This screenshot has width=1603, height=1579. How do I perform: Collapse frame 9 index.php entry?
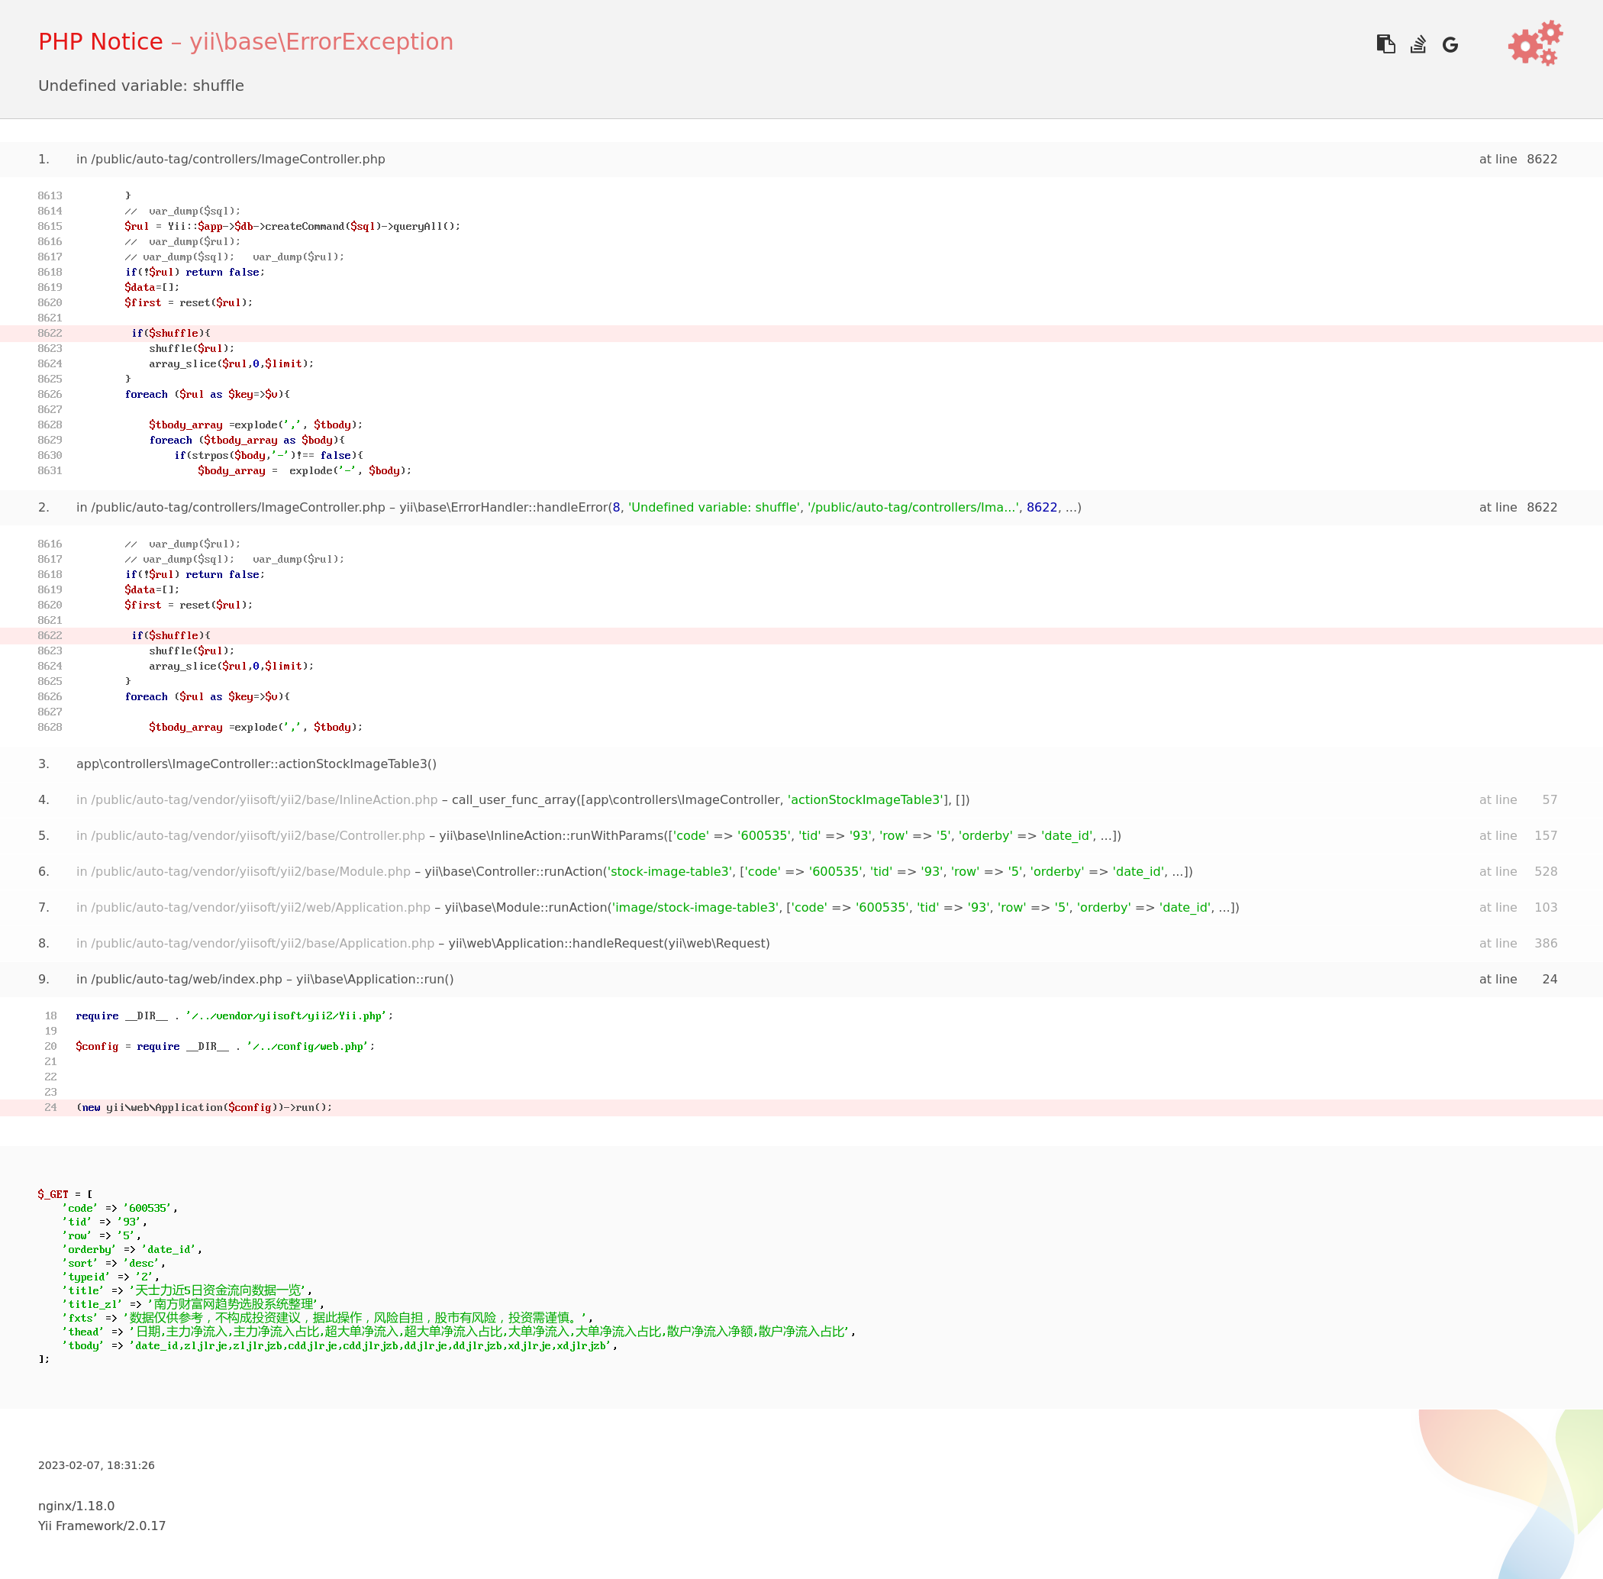(179, 980)
